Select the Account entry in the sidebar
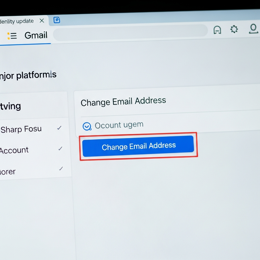 tap(14, 150)
